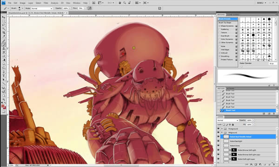The image size is (279, 167).
Task: Add a layer mask from Layers footer
Action: [256, 165]
